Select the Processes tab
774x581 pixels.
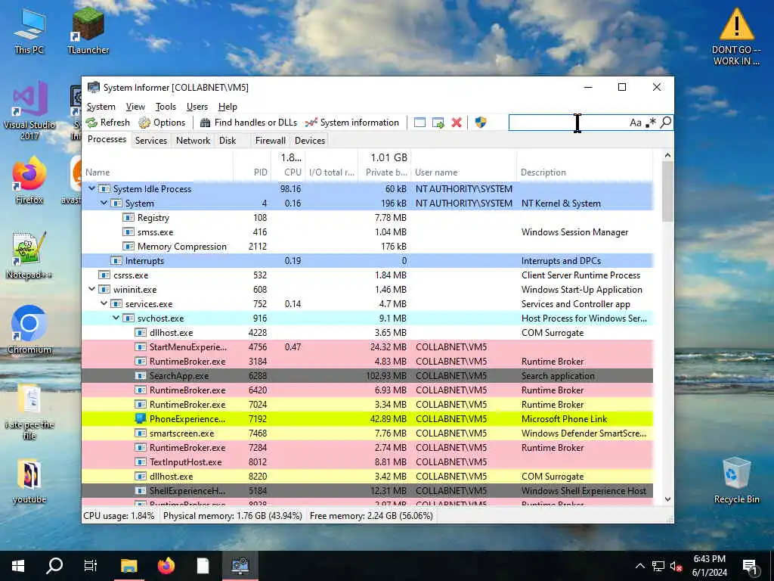107,139
